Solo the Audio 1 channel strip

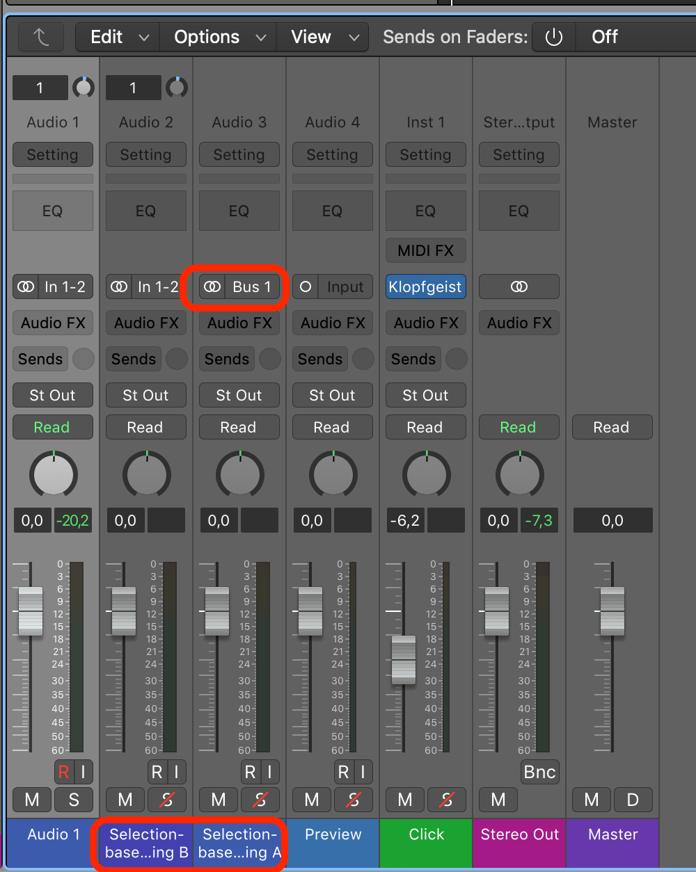click(74, 800)
